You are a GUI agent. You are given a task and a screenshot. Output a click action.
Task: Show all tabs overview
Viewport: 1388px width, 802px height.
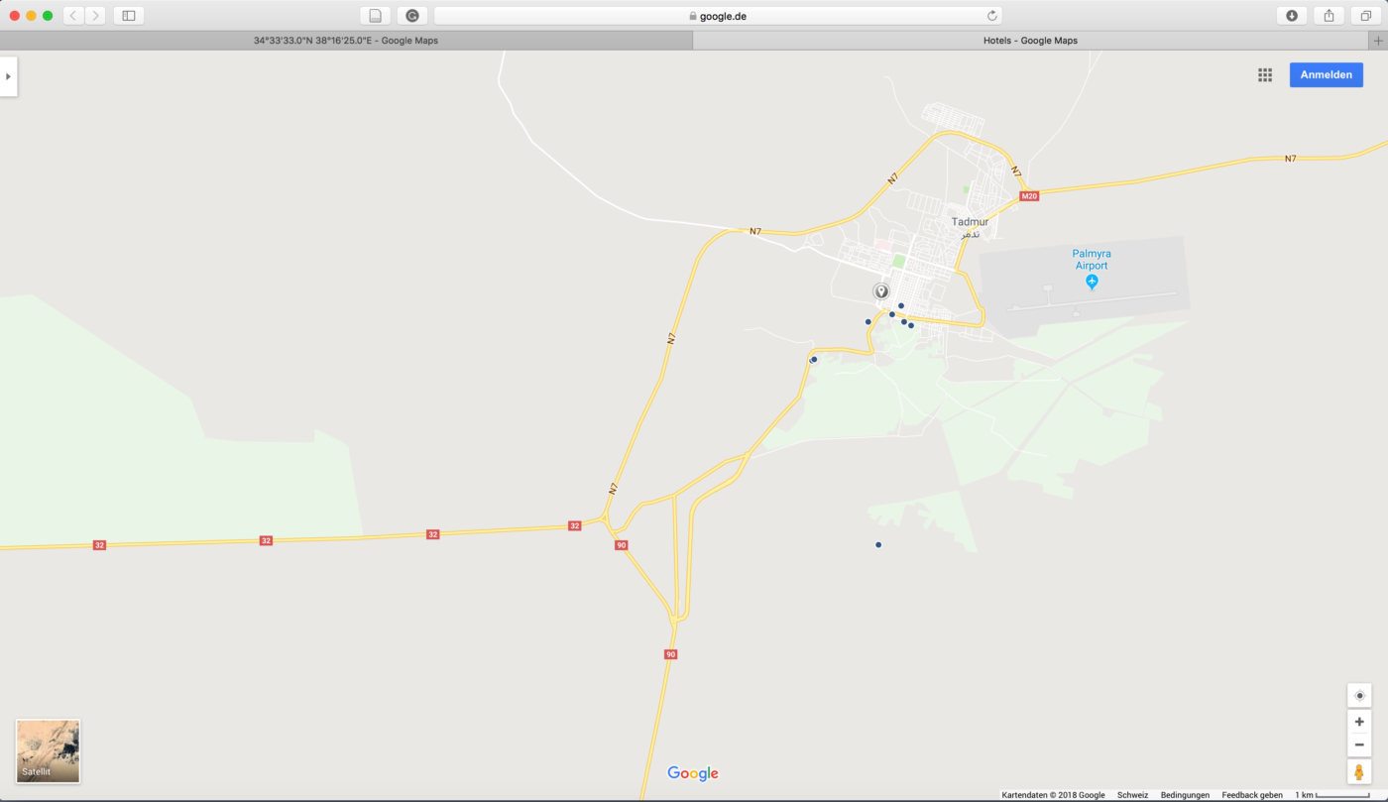[1366, 16]
